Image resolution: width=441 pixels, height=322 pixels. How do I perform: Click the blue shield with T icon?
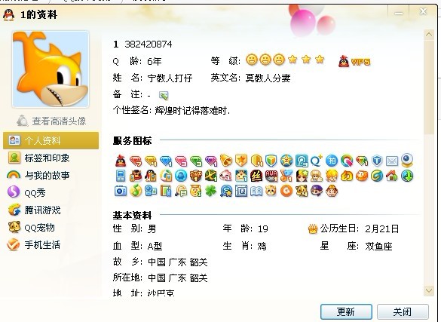(x=377, y=161)
